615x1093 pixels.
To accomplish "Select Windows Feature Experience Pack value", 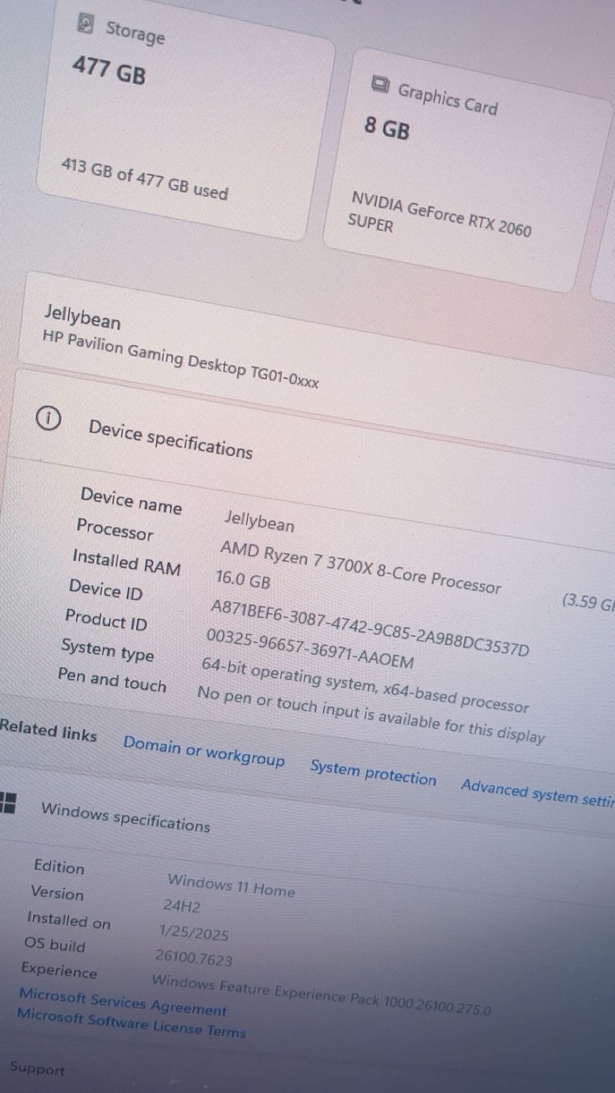I will (x=322, y=994).
